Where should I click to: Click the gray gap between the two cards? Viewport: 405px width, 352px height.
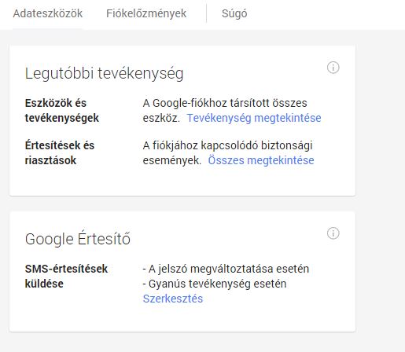pos(182,203)
